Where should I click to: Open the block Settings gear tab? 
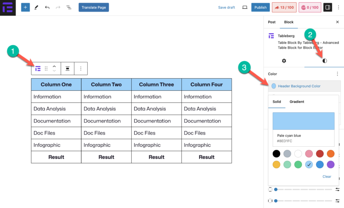[x=284, y=61]
